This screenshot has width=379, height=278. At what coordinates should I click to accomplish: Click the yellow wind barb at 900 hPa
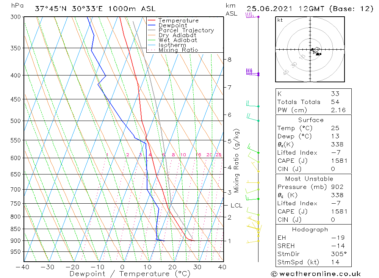coord(253,242)
